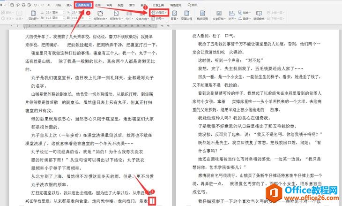This screenshot has height=206, width=342.
Task: Click the Print Preview icon
Action: 29,5
